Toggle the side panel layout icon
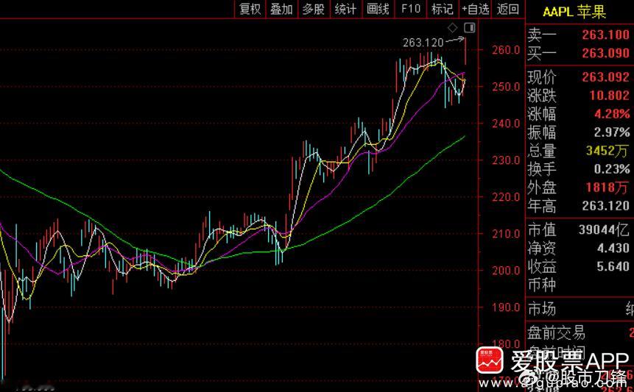Image resolution: width=634 pixels, height=392 pixels. pos(470,28)
